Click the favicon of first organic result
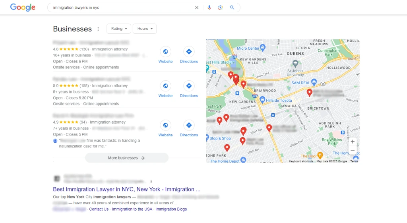The image size is (407, 223). [57, 178]
